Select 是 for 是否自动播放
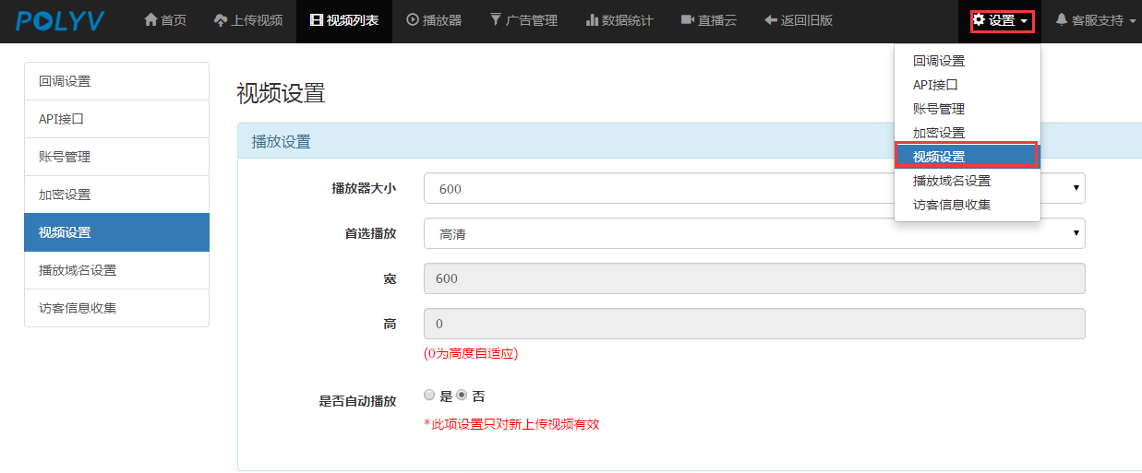Viewport: 1142px width, 473px height. click(x=429, y=395)
